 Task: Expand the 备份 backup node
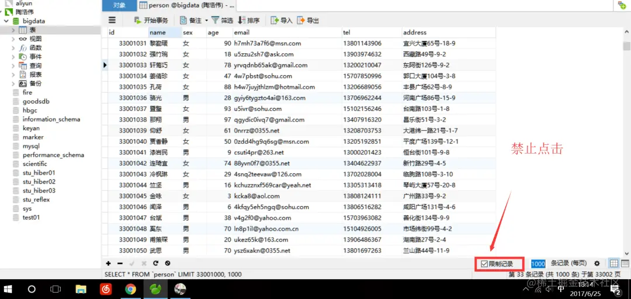(13, 84)
